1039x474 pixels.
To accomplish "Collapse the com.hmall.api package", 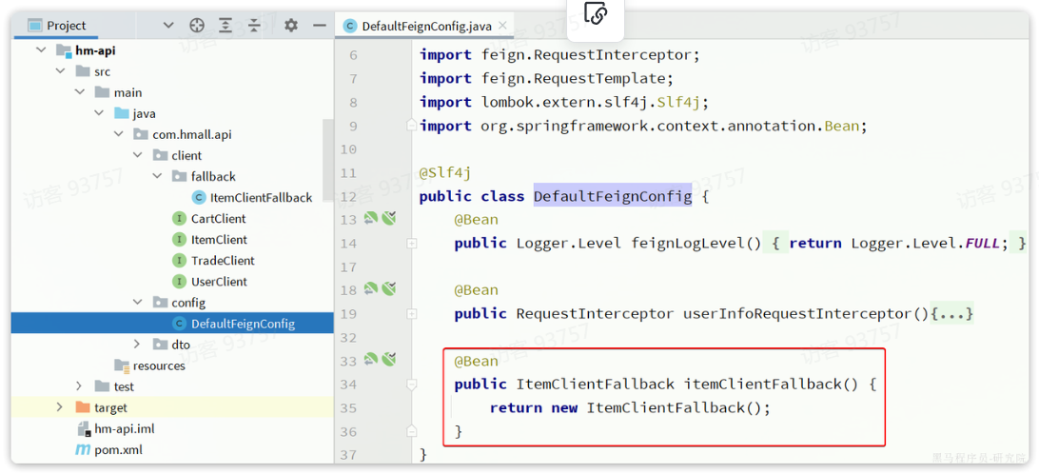I will (119, 134).
